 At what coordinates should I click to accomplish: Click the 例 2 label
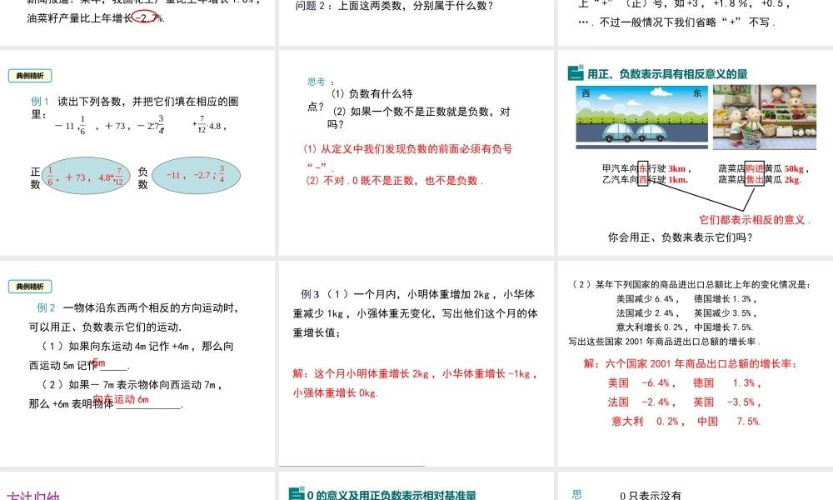coord(46,307)
